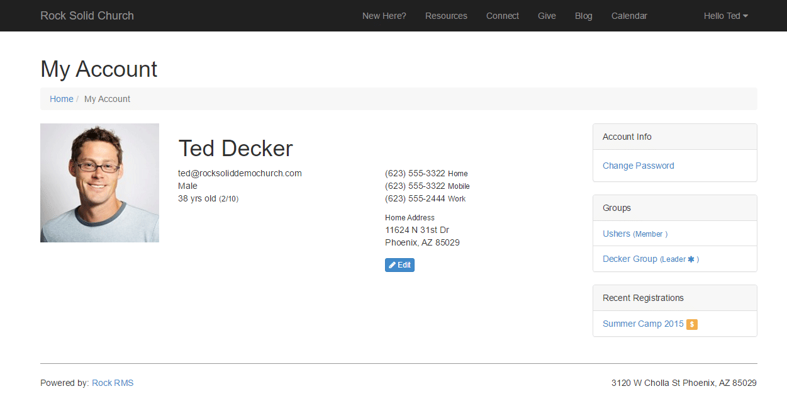The width and height of the screenshot is (787, 413).
Task: Navigate to the Blog
Action: (x=583, y=16)
